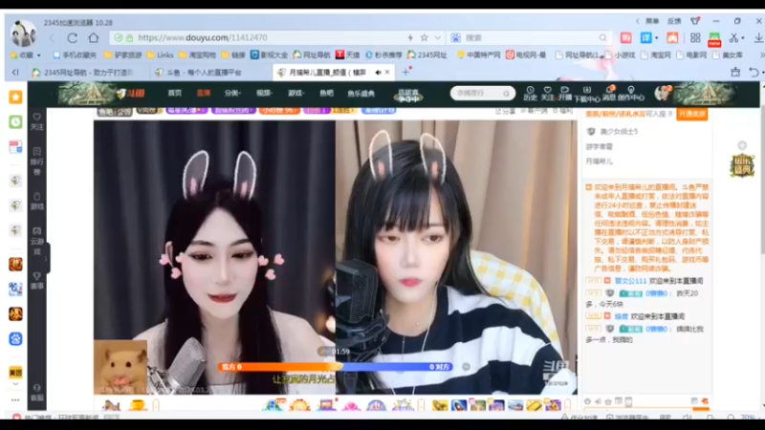Screen dimensions: 765x430
Task: Open the star favorites icon in browser sidebar
Action: pyautogui.click(x=15, y=97)
